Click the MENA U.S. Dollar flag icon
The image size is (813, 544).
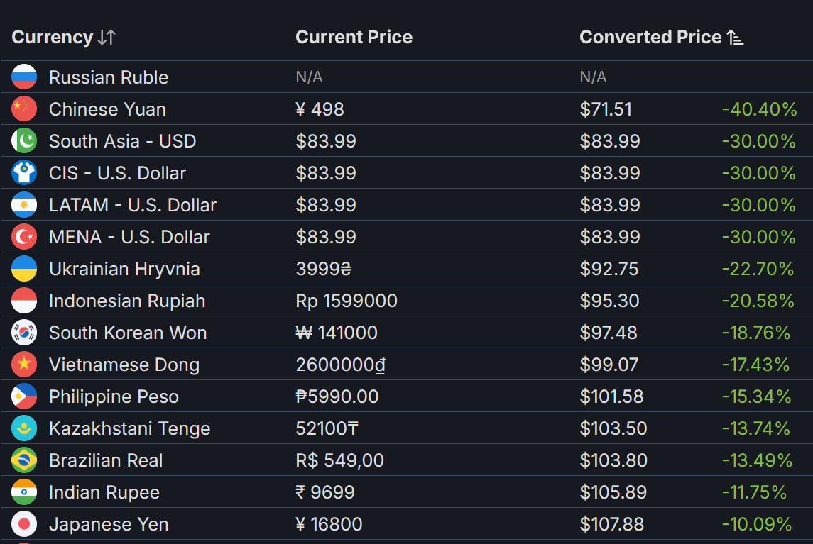[x=24, y=236]
